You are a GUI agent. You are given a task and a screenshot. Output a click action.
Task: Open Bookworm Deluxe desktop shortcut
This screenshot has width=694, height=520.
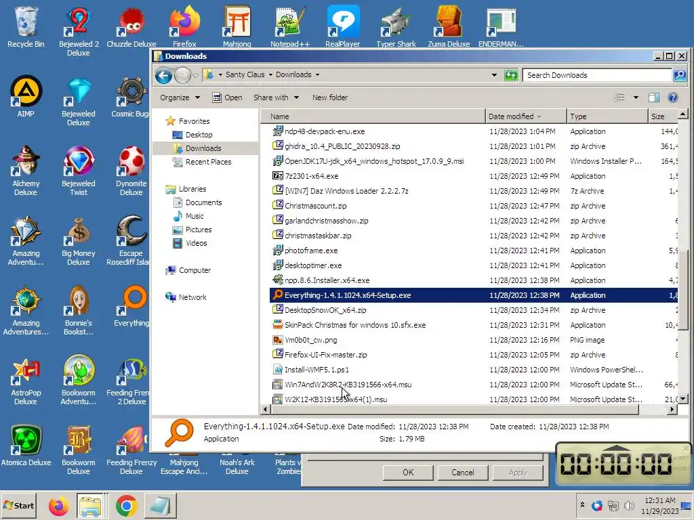coord(79,450)
